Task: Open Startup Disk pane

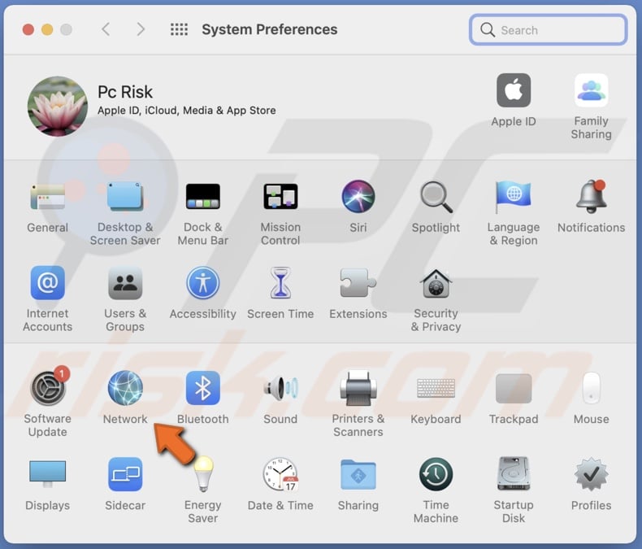Action: coord(514,475)
